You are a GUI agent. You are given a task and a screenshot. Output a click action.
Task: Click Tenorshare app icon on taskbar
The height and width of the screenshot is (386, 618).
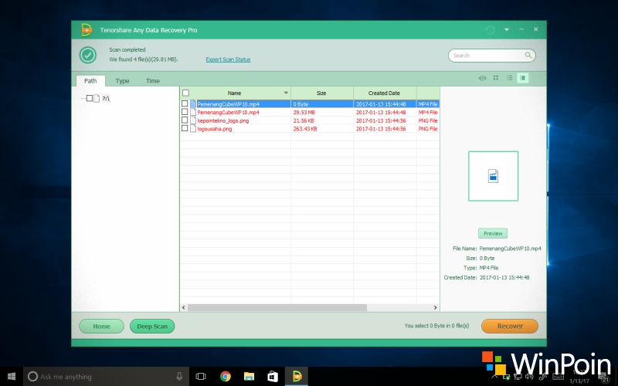pyautogui.click(x=297, y=376)
